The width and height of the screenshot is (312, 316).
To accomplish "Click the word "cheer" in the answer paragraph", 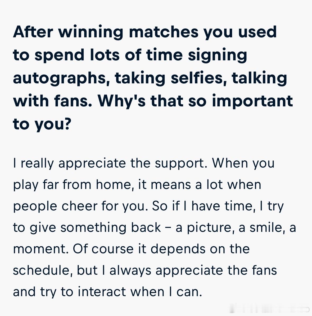I will pyautogui.click(x=79, y=206).
